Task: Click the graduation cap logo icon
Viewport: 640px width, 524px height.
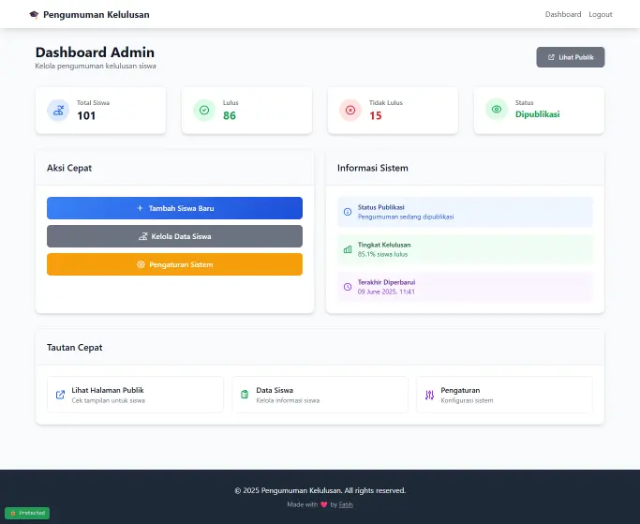Action: [x=35, y=15]
